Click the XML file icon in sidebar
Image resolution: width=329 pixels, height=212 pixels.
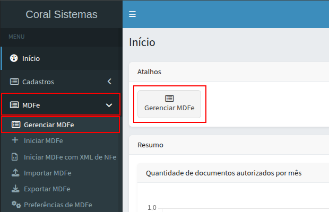coord(15,157)
